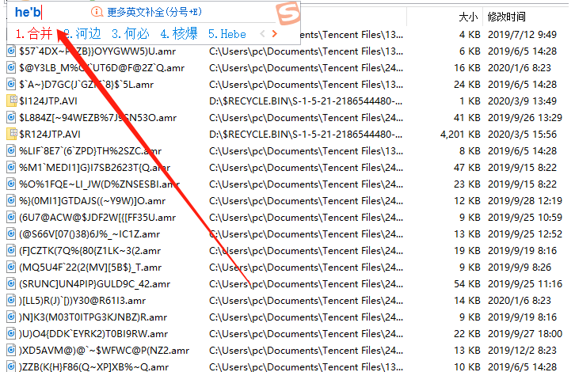
Task: Open 更多英文补全 suggestion link
Action: (154, 12)
